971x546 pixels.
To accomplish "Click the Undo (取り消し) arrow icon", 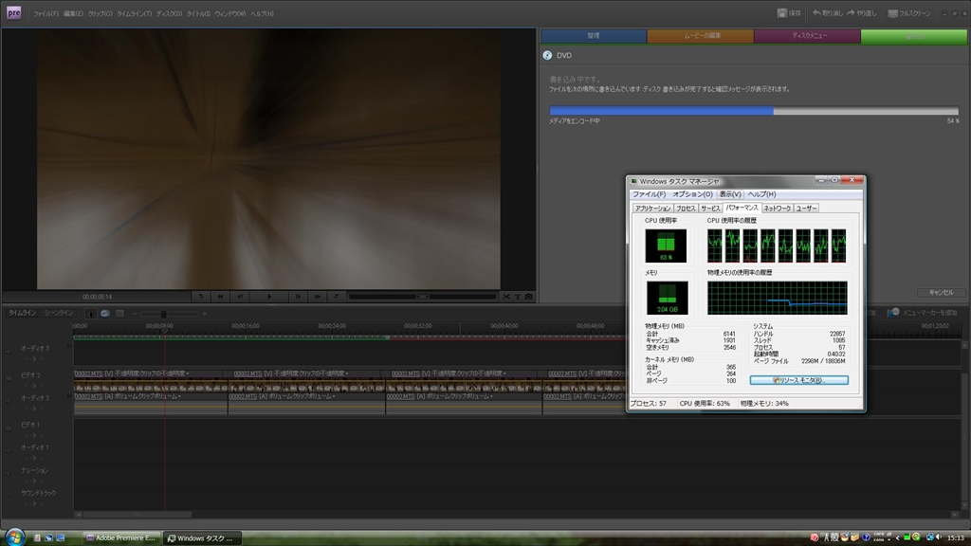I will (x=816, y=13).
